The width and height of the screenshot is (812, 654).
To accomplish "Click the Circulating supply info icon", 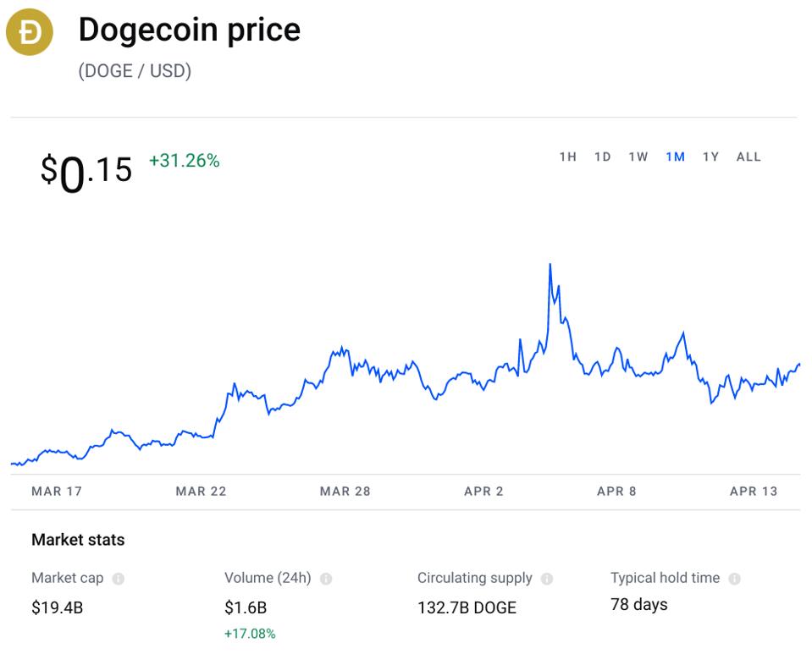I will point(547,579).
